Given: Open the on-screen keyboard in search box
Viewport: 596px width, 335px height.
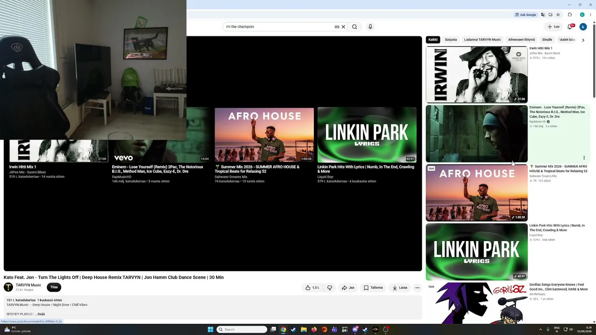Looking at the screenshot, I should (337, 27).
